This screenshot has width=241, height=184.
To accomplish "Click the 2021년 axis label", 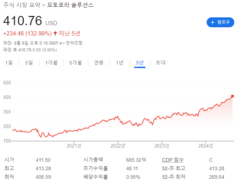I will tap(74, 146).
